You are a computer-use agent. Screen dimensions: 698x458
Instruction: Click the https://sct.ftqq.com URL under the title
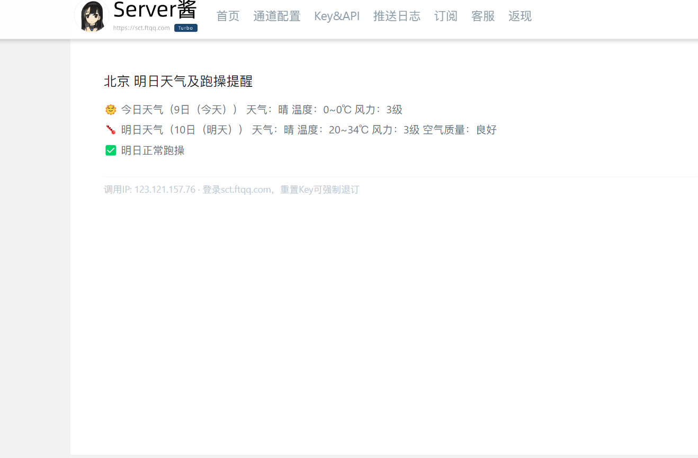click(x=141, y=28)
